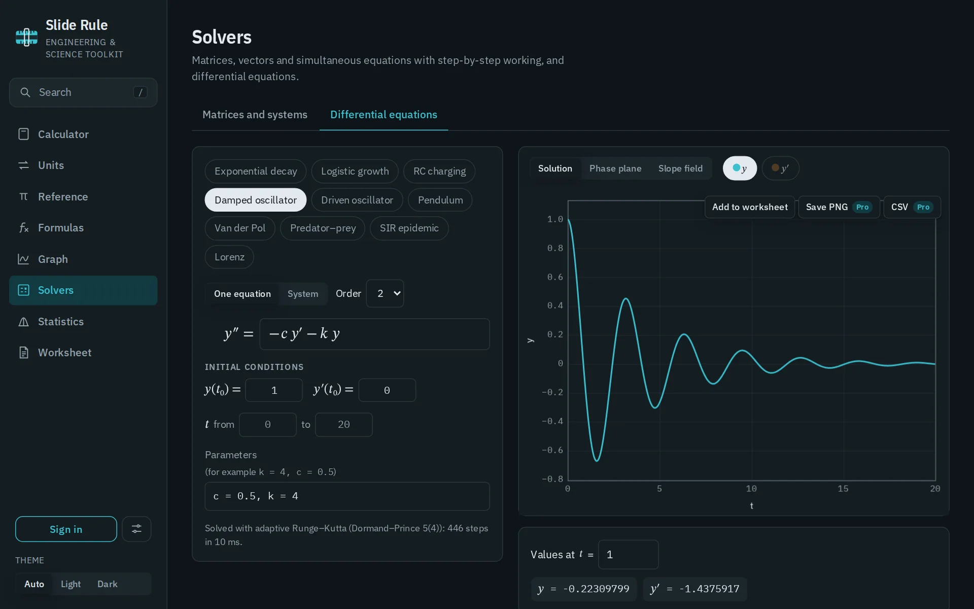The width and height of the screenshot is (974, 609).
Task: Open preferences with the sliders icon
Action: point(136,529)
